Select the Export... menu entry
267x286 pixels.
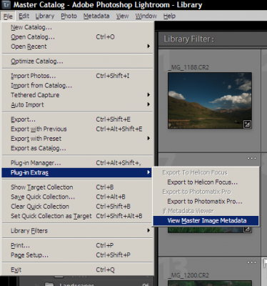pyautogui.click(x=78, y=119)
